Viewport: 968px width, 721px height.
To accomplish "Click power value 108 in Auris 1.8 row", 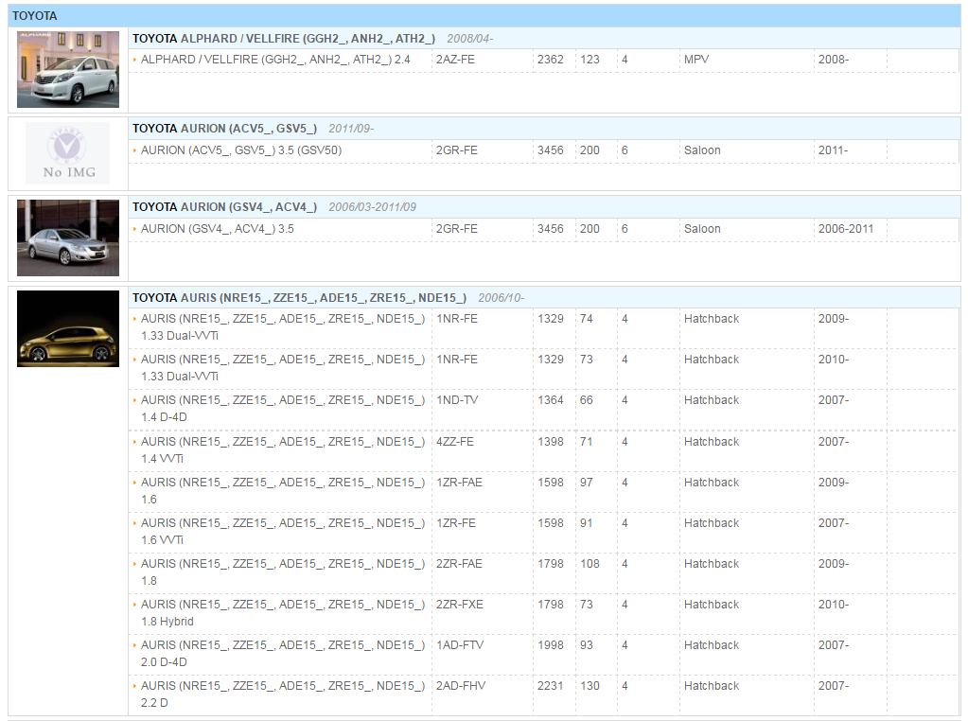I will click(x=590, y=564).
